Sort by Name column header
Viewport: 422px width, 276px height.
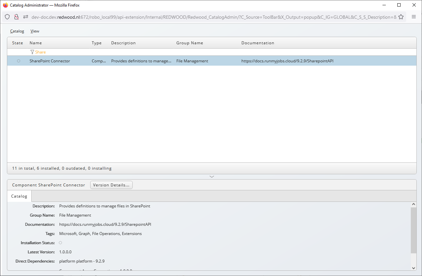(x=36, y=43)
